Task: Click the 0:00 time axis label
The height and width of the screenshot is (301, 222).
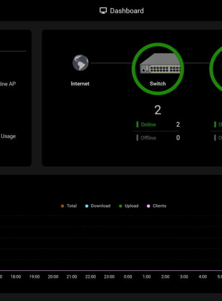Action: (x=128, y=276)
